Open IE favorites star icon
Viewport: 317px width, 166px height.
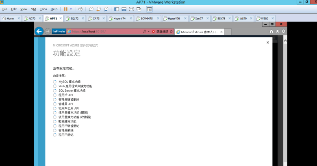point(278,31)
